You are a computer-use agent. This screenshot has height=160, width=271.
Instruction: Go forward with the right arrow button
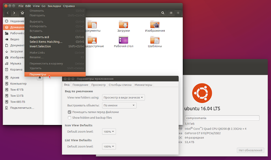(14, 13)
